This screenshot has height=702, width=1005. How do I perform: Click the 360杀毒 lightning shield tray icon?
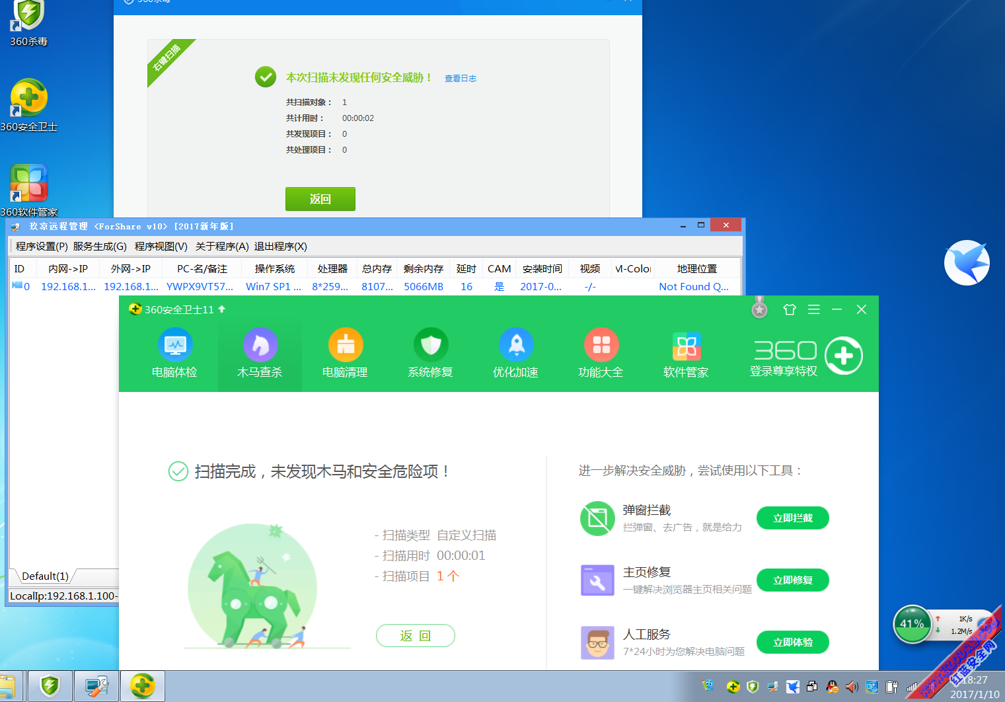753,687
